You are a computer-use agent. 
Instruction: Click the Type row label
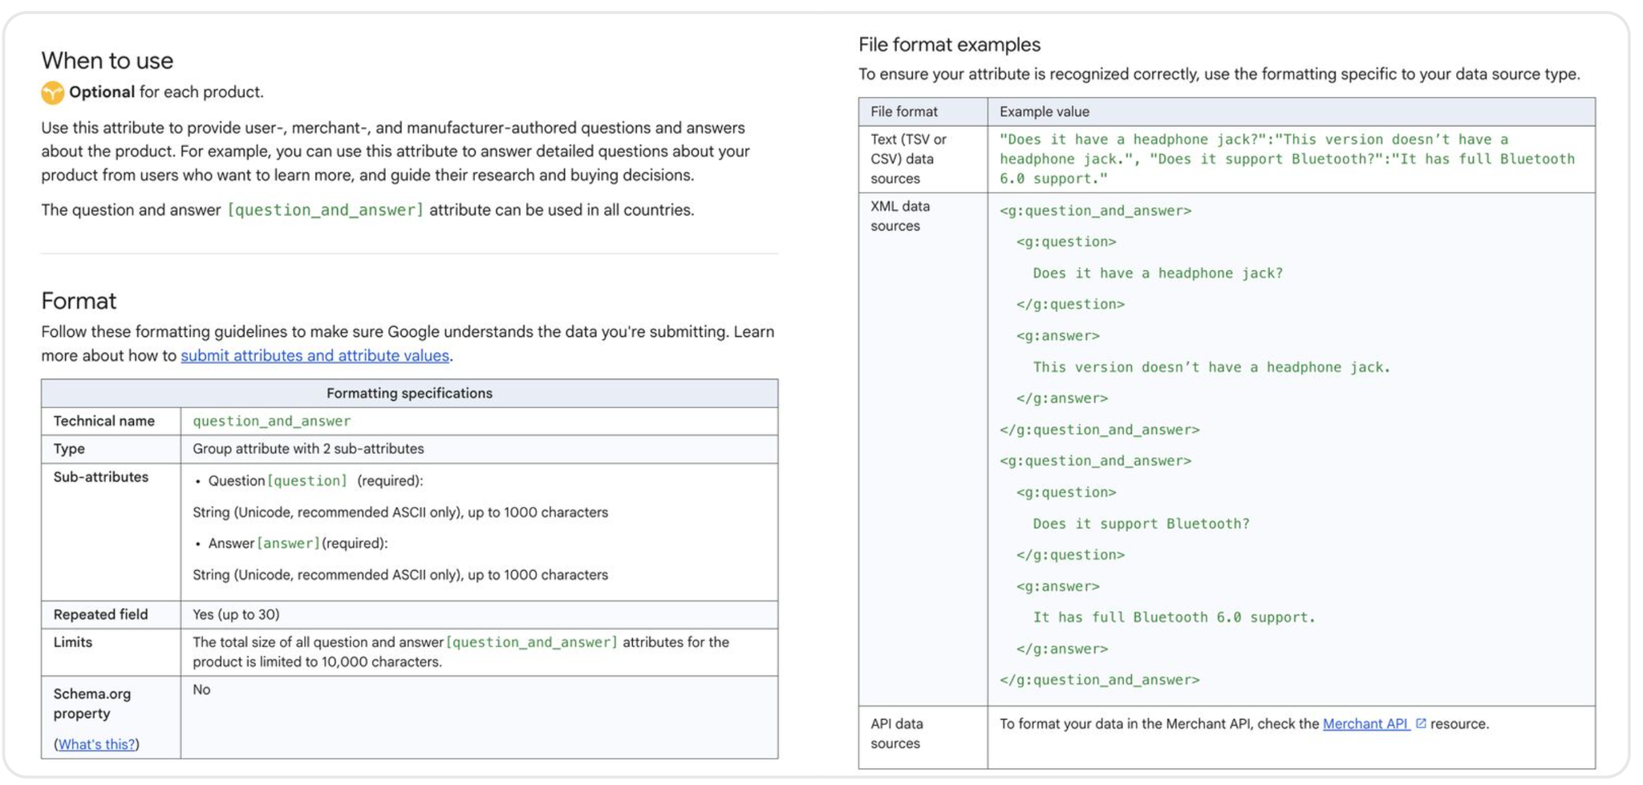(69, 449)
